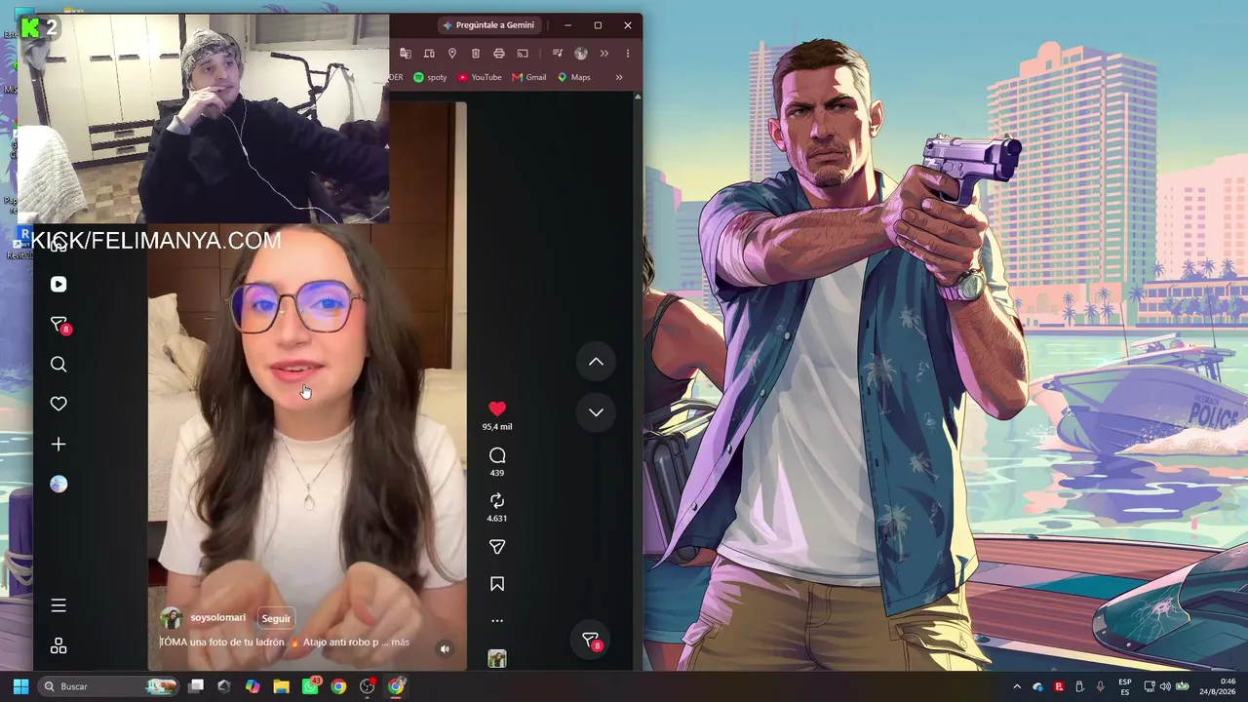Open the sound thumbnail below the action buttons
Viewport: 1248px width, 702px height.
[x=497, y=659]
